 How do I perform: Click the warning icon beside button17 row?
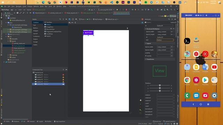(x=63, y=77)
